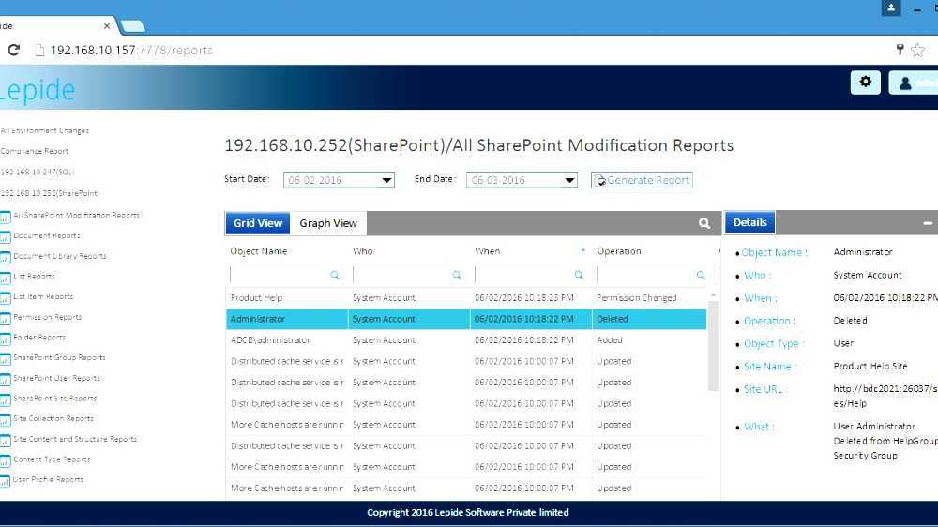Viewport: 938px width, 527px height.
Task: Click the SharePoint User Reports chart icon
Action: (x=6, y=379)
